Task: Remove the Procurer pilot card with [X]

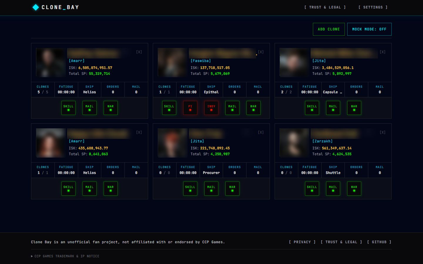Action: coord(261,132)
